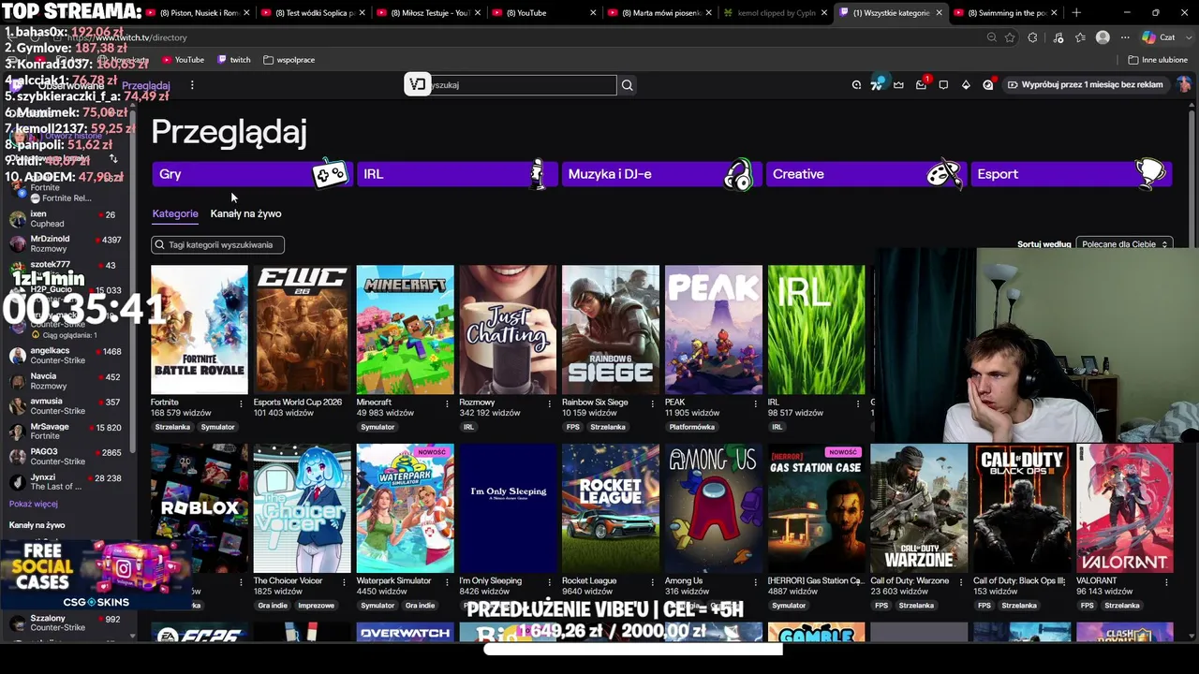1199x674 pixels.
Task: Open the whispers speech bubble icon
Action: 943,85
